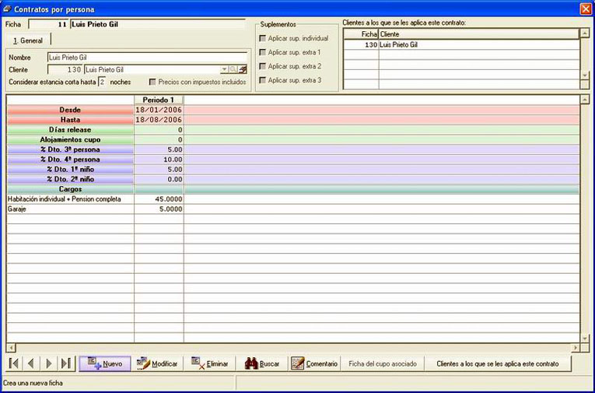
Task: Jump to the last record
Action: click(x=66, y=363)
